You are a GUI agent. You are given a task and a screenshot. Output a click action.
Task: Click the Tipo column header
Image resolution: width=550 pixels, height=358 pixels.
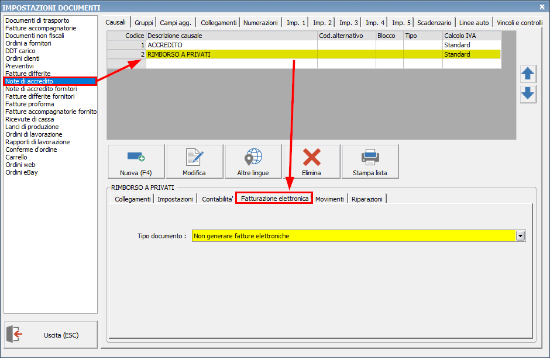pos(423,36)
